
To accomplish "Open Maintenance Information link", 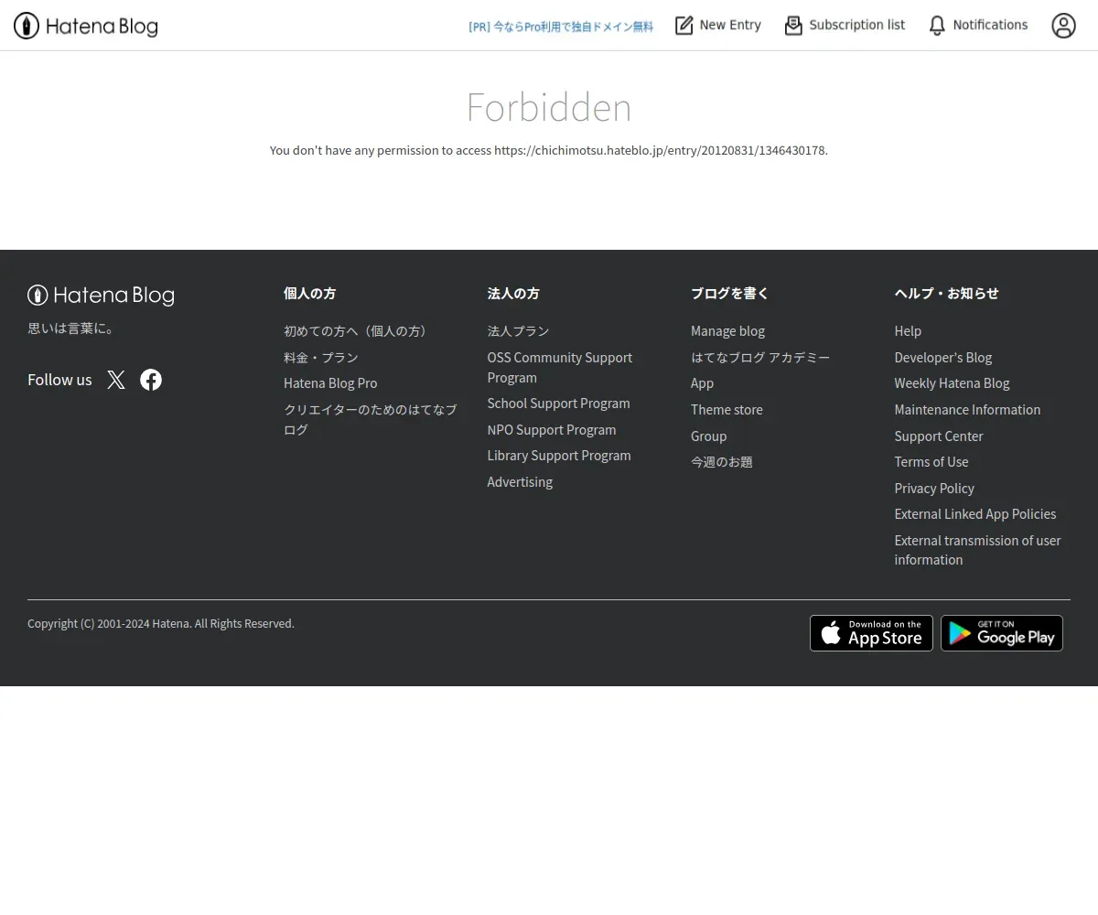I will [x=967, y=410].
